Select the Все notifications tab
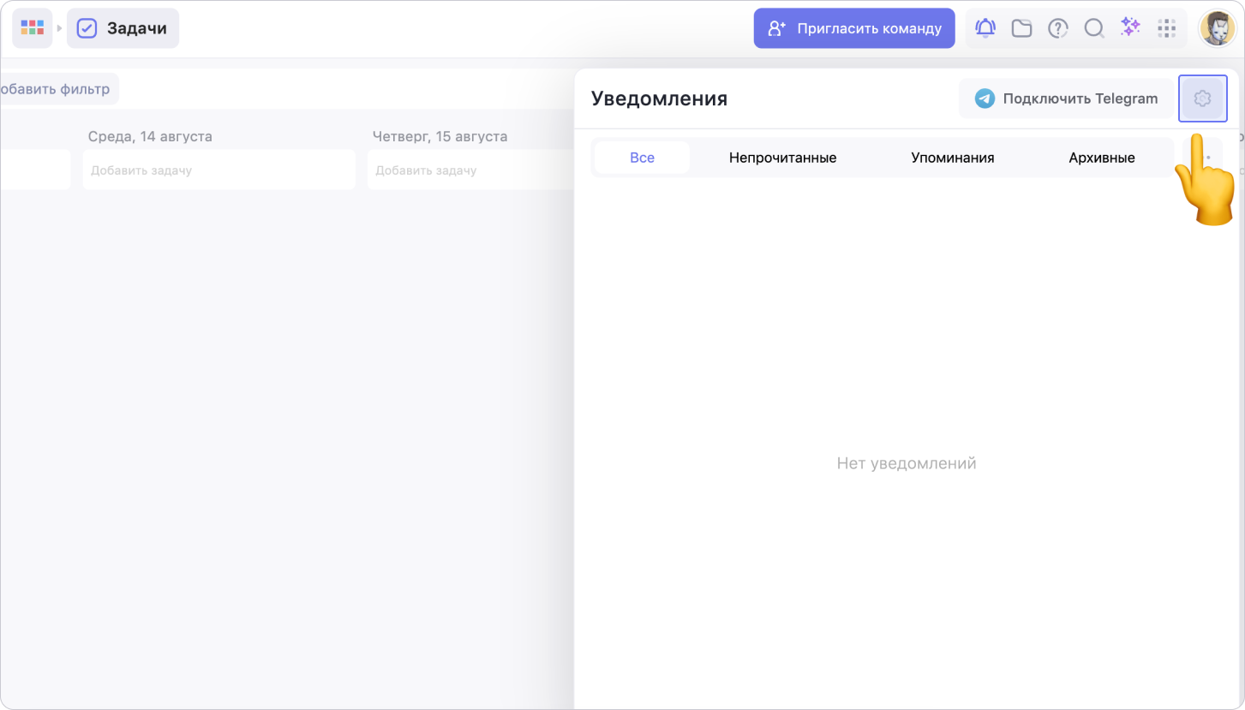Viewport: 1245px width, 710px height. point(642,158)
